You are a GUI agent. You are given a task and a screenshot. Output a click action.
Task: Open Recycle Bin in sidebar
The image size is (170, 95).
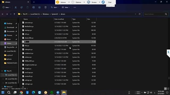click(10, 47)
